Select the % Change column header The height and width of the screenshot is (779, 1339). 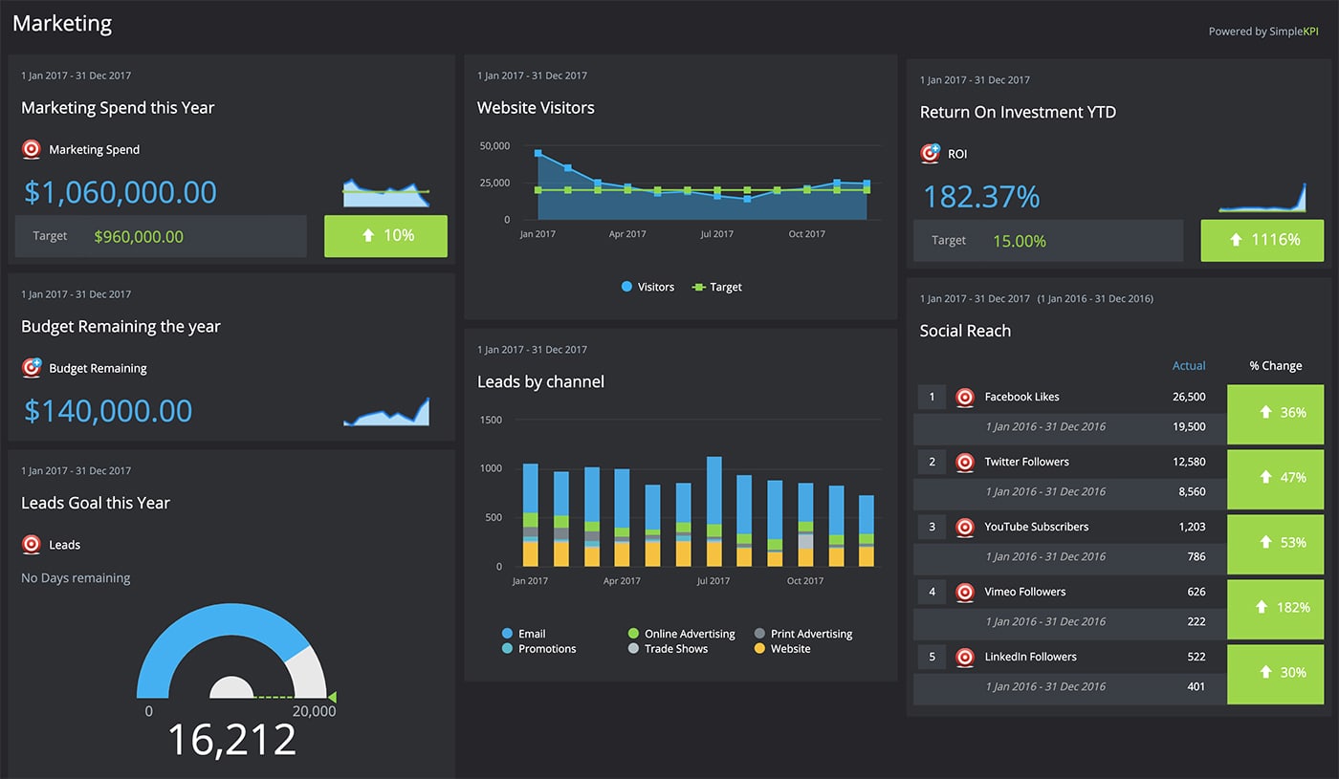point(1275,365)
